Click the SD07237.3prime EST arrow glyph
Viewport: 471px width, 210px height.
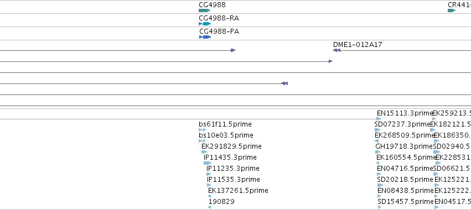point(377,130)
